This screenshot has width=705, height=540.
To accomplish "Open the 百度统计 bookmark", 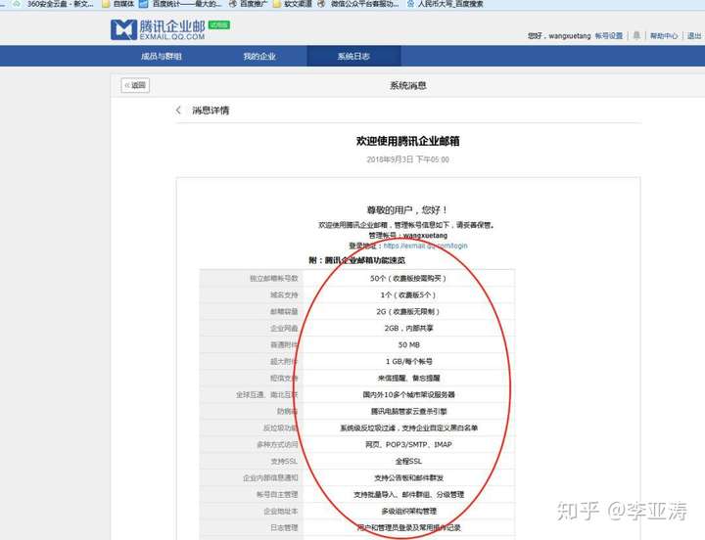I will click(x=180, y=4).
